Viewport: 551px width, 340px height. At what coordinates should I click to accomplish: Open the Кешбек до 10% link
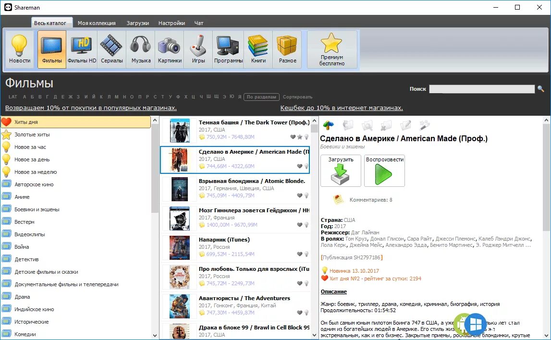tap(342, 108)
